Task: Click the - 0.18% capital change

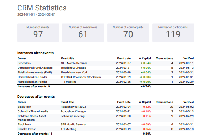Action: point(146,112)
